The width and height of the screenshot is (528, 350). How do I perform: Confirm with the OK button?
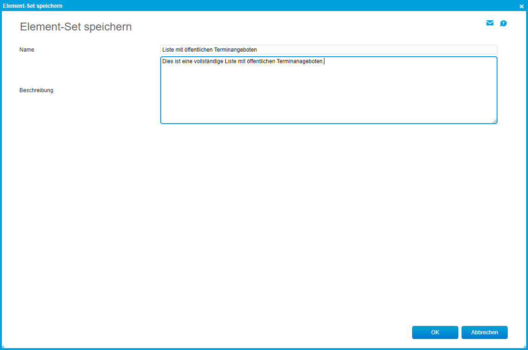(435, 332)
